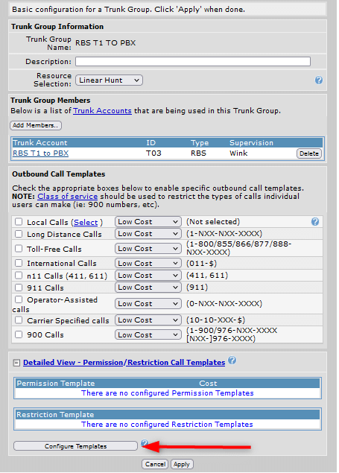Click the Configure Templates button
Image resolution: width=339 pixels, height=473 pixels.
[75, 446]
